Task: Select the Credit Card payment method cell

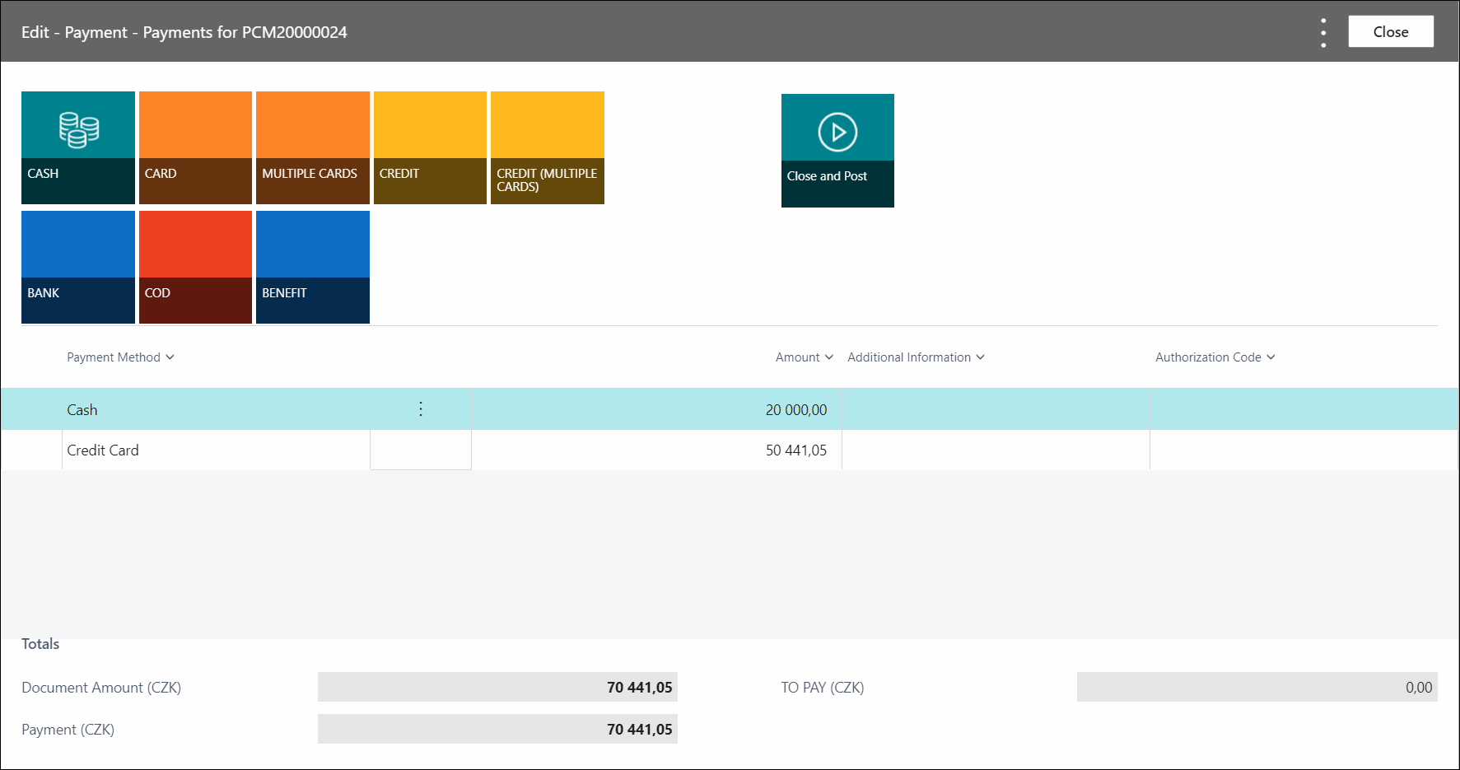Action: click(216, 450)
